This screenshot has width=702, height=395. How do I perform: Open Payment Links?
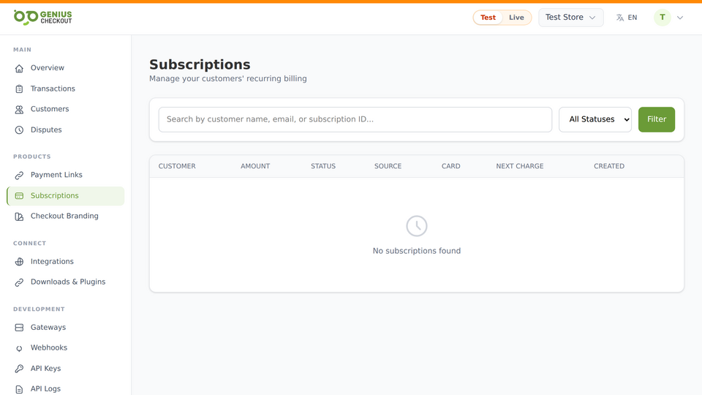[65, 175]
